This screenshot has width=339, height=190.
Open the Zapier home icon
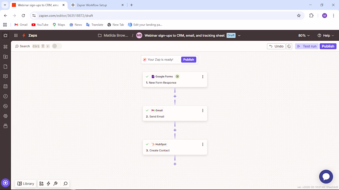(6, 35)
